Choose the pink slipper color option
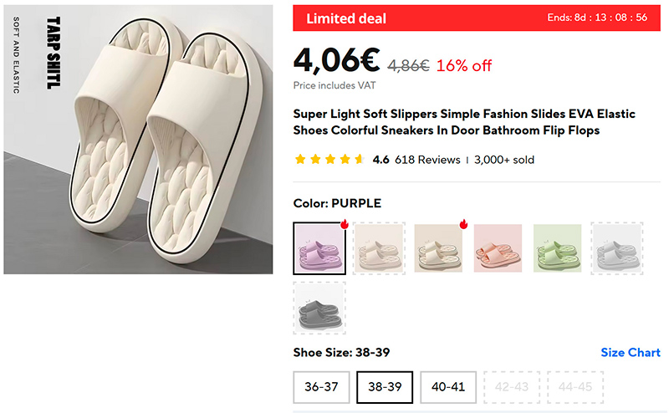The height and width of the screenshot is (413, 669). coord(498,248)
